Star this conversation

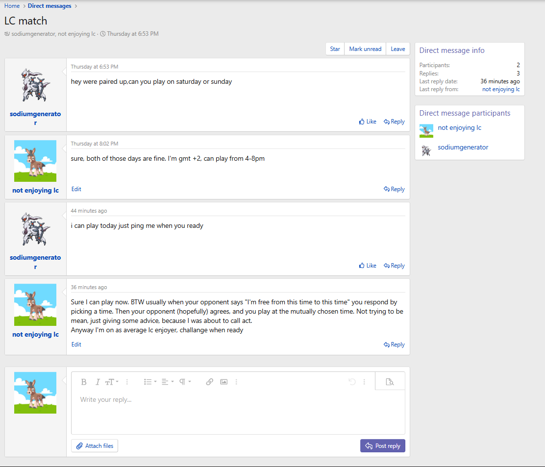pos(335,49)
